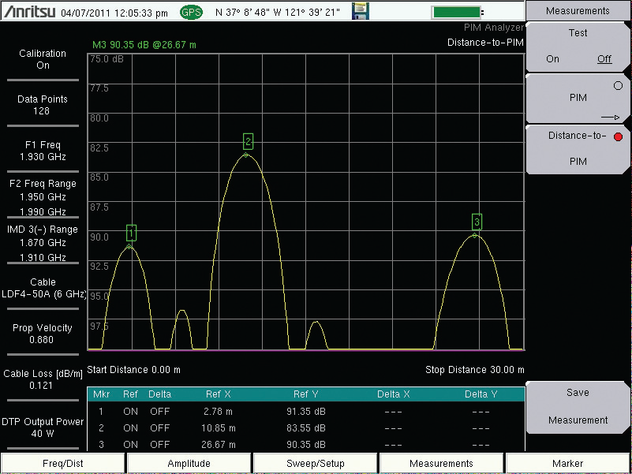
Task: Click the floppy disk save icon
Action: [361, 12]
